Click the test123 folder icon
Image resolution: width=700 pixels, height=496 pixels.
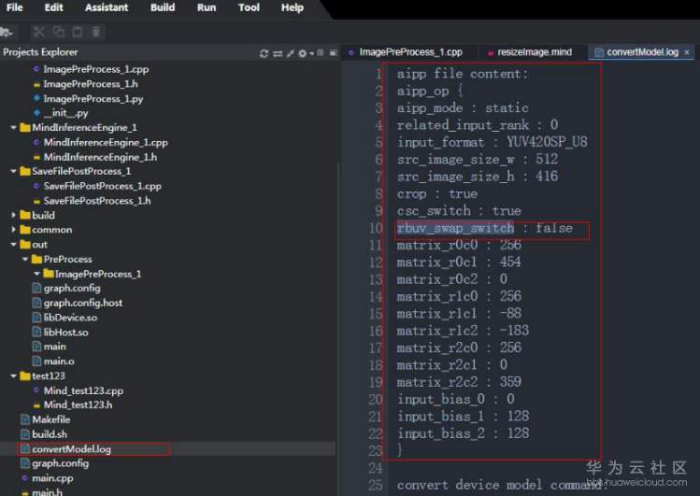[x=25, y=376]
